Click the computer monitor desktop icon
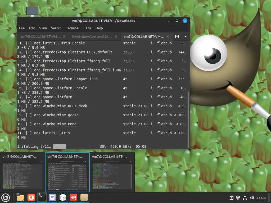The width and height of the screenshot is (271, 203). (x=32, y=11)
